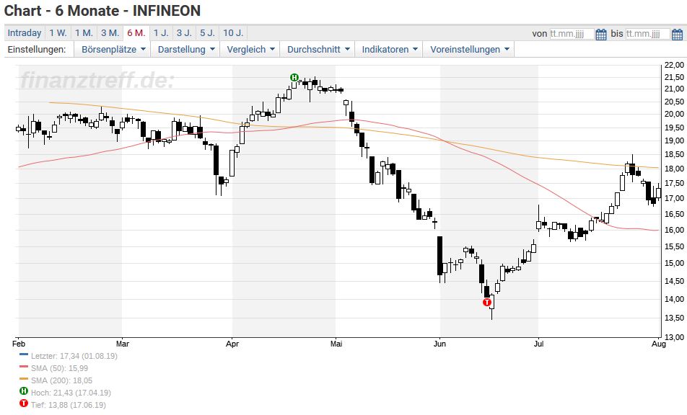Click the red T icon in the legend
This screenshot has width=687, height=415.
pos(24,403)
